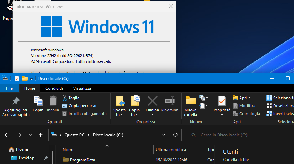Select Home in navigation pane
This screenshot has width=294, height=164.
(x=18, y=149)
